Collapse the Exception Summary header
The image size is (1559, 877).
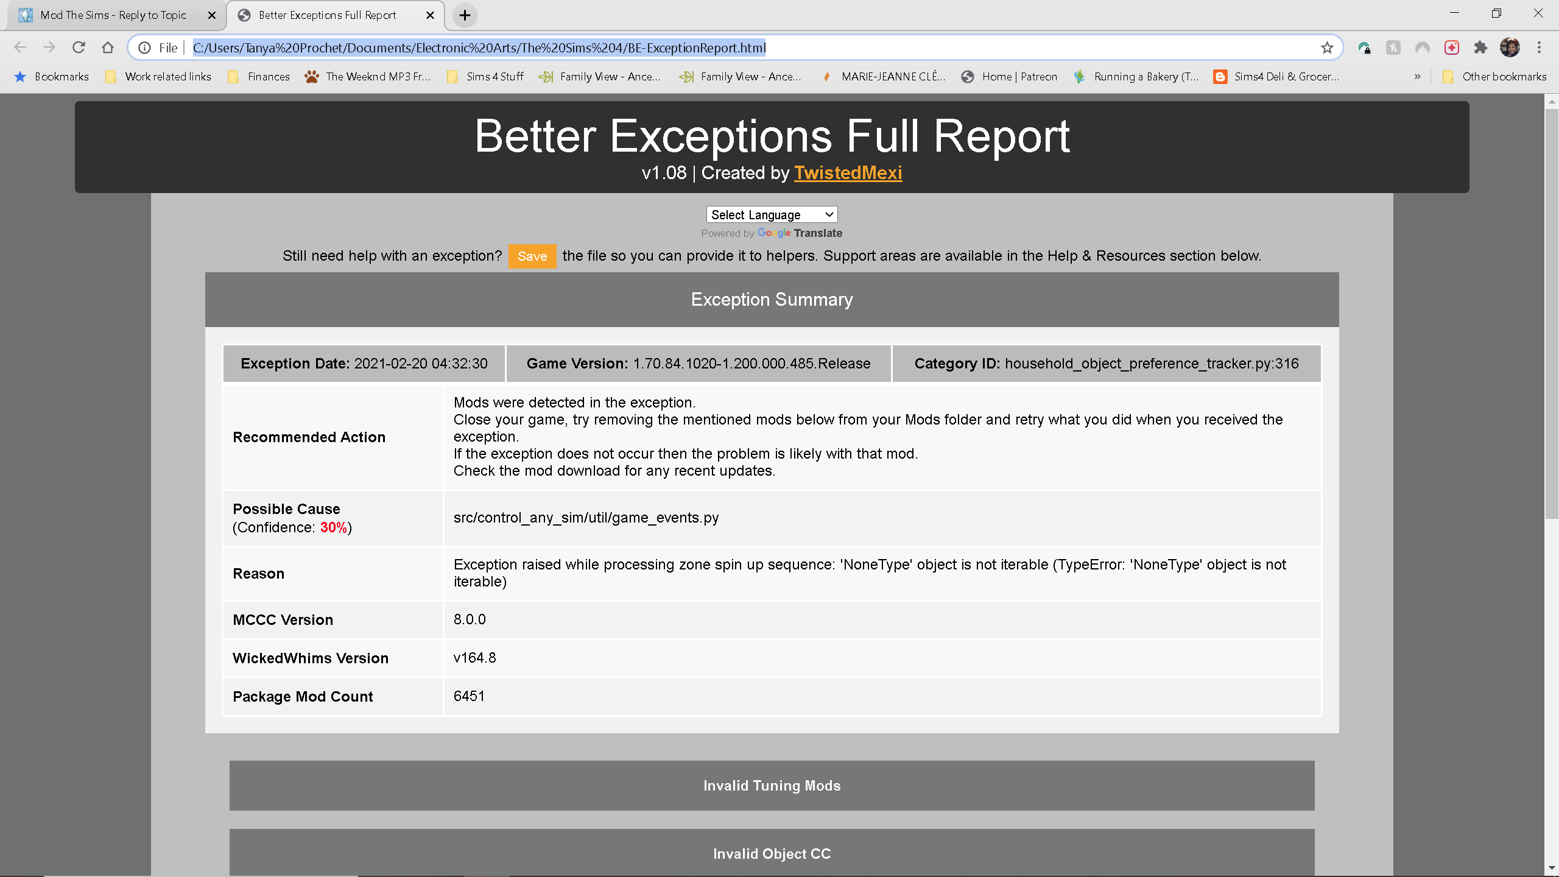[x=772, y=300]
